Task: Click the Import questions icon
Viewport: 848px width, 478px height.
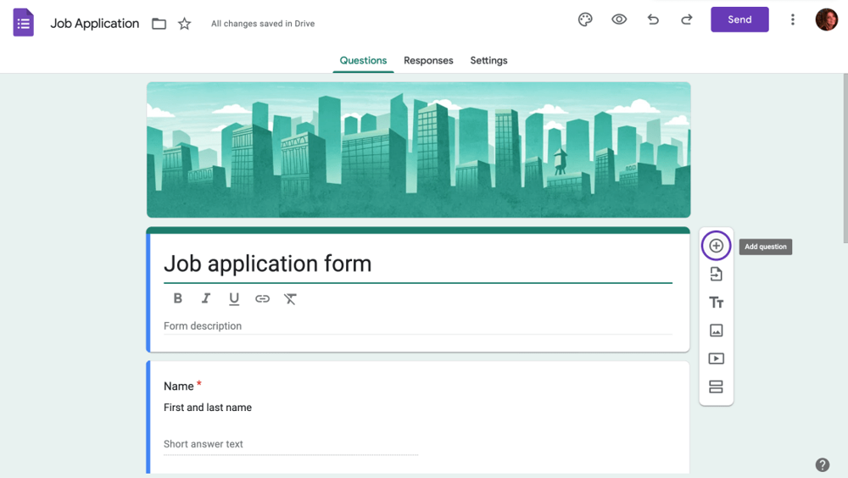Action: tap(716, 275)
